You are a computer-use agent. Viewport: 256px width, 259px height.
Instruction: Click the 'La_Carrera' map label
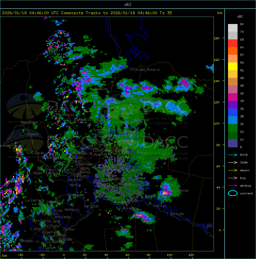point(34,200)
